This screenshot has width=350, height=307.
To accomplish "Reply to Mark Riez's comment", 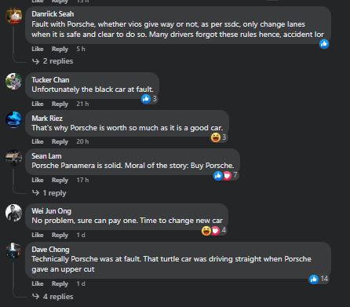I will coord(60,141).
